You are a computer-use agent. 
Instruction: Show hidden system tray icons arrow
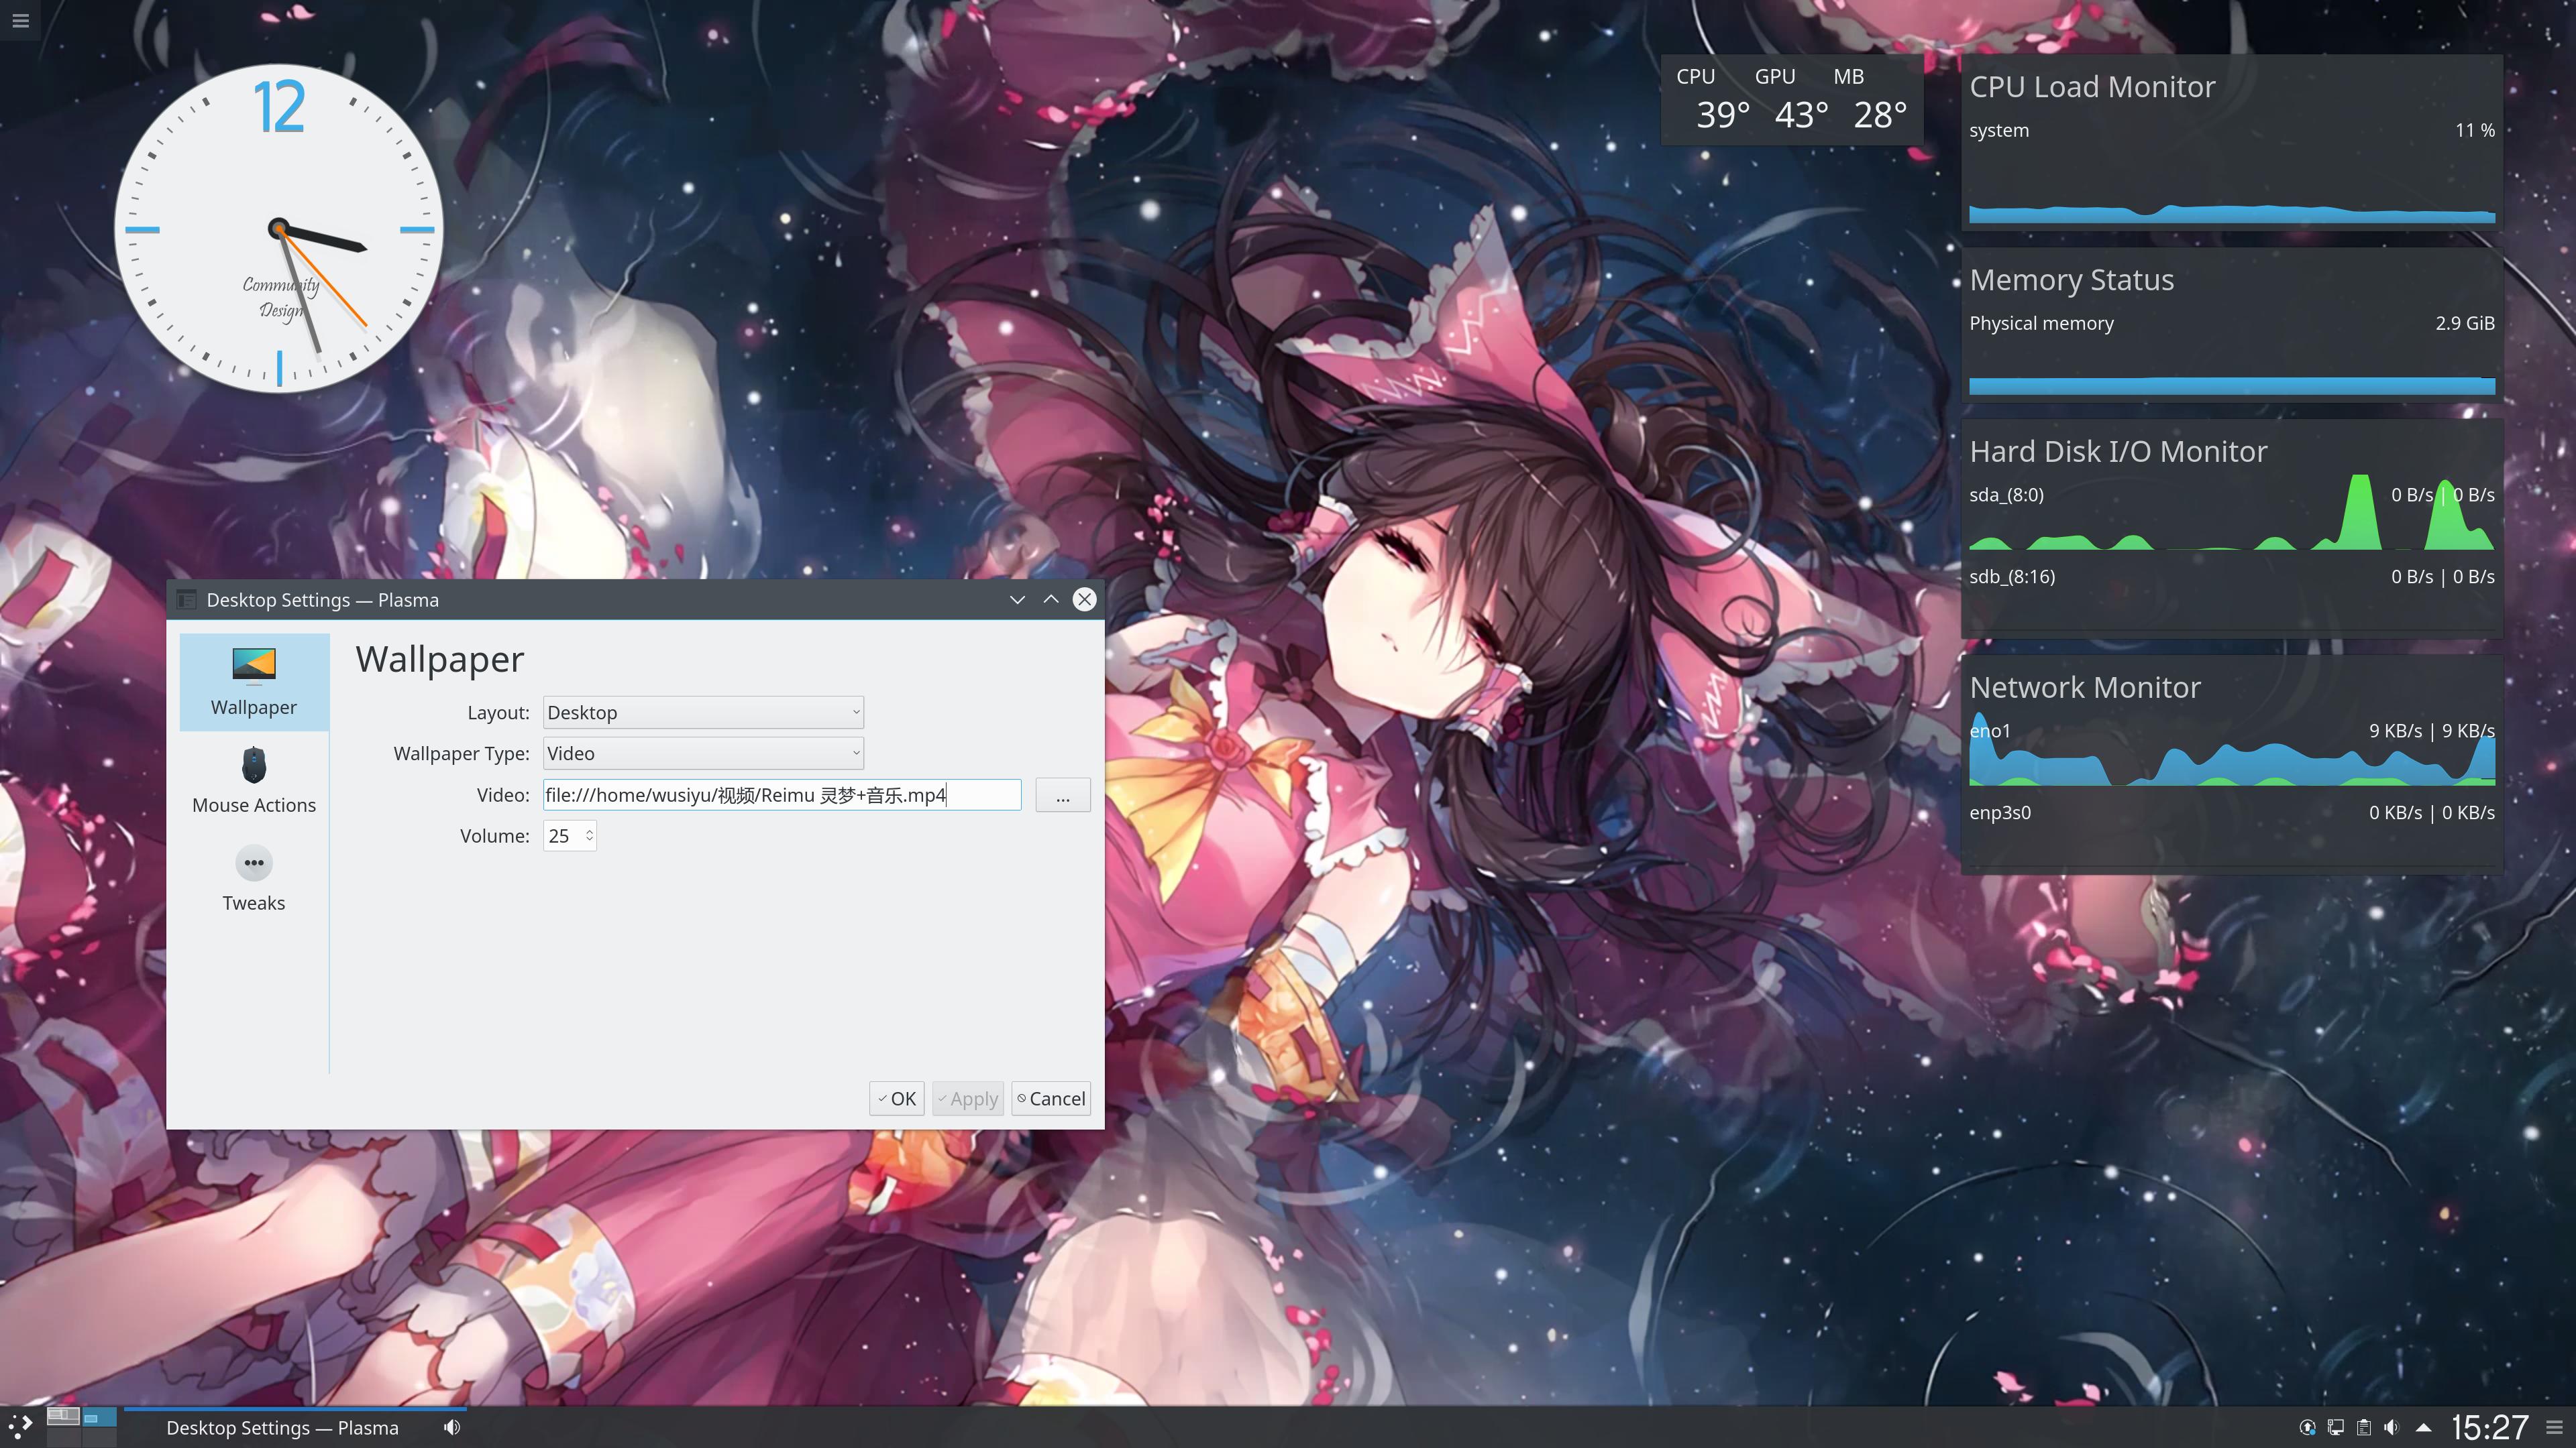(x=2423, y=1427)
